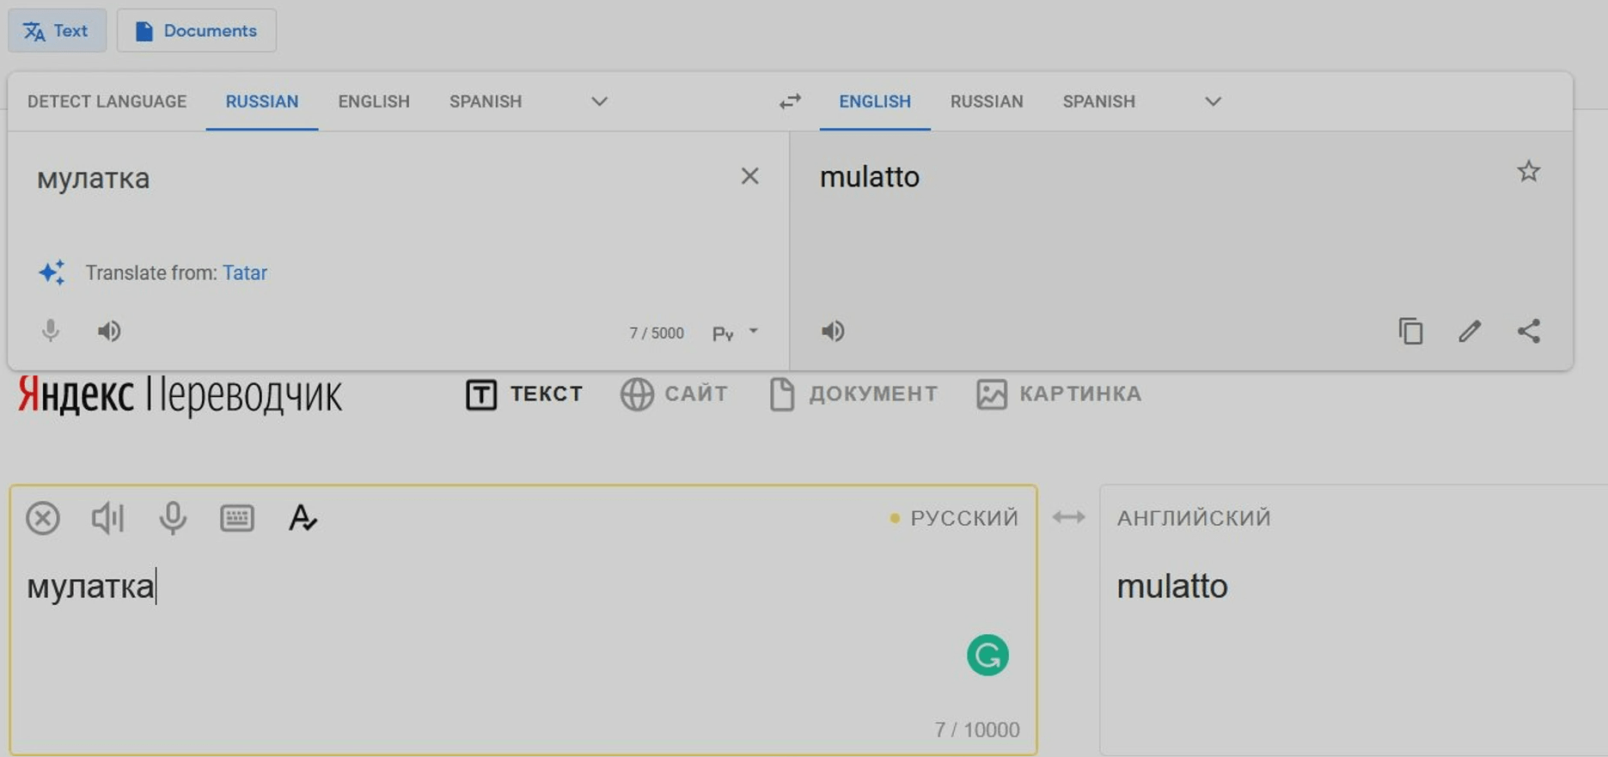Select the Сайт mode in Yandex
The height and width of the screenshot is (757, 1608).
pyautogui.click(x=674, y=394)
